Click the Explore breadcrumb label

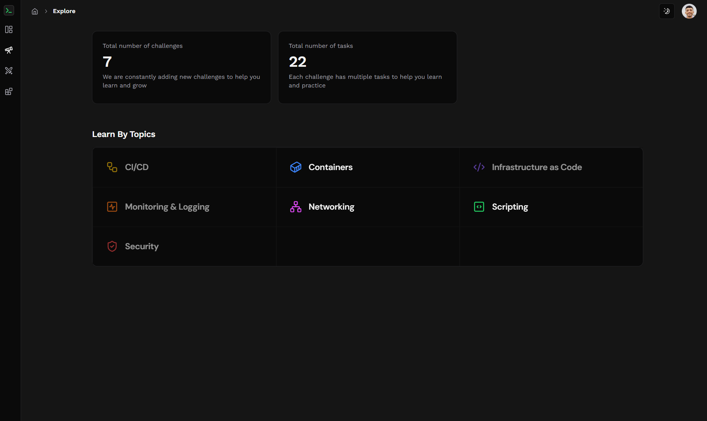click(x=64, y=11)
